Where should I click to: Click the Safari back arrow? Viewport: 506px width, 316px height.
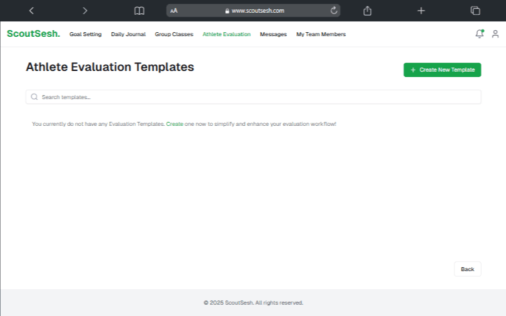pos(31,11)
